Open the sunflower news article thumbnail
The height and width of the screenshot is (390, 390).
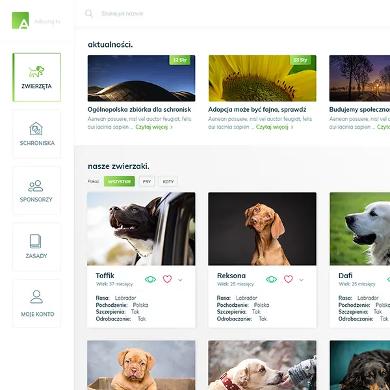click(262, 78)
